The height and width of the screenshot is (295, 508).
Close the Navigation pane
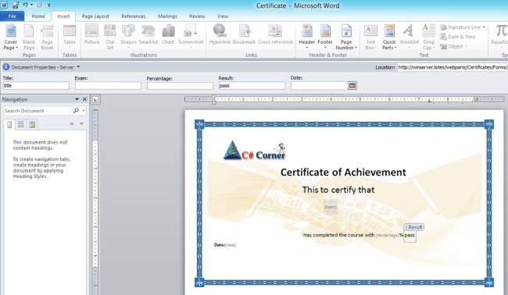pos(84,99)
